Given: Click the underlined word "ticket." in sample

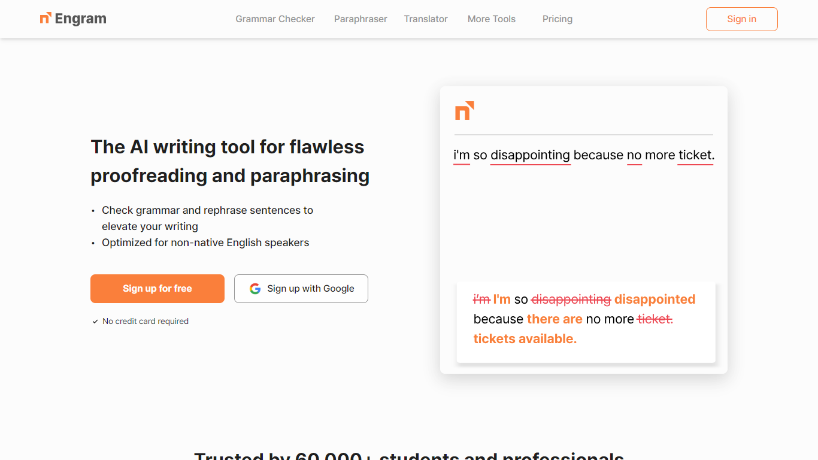Looking at the screenshot, I should coord(696,156).
